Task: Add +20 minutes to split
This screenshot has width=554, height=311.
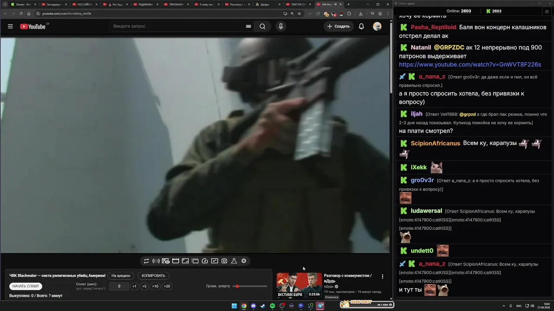Action: 167,286
